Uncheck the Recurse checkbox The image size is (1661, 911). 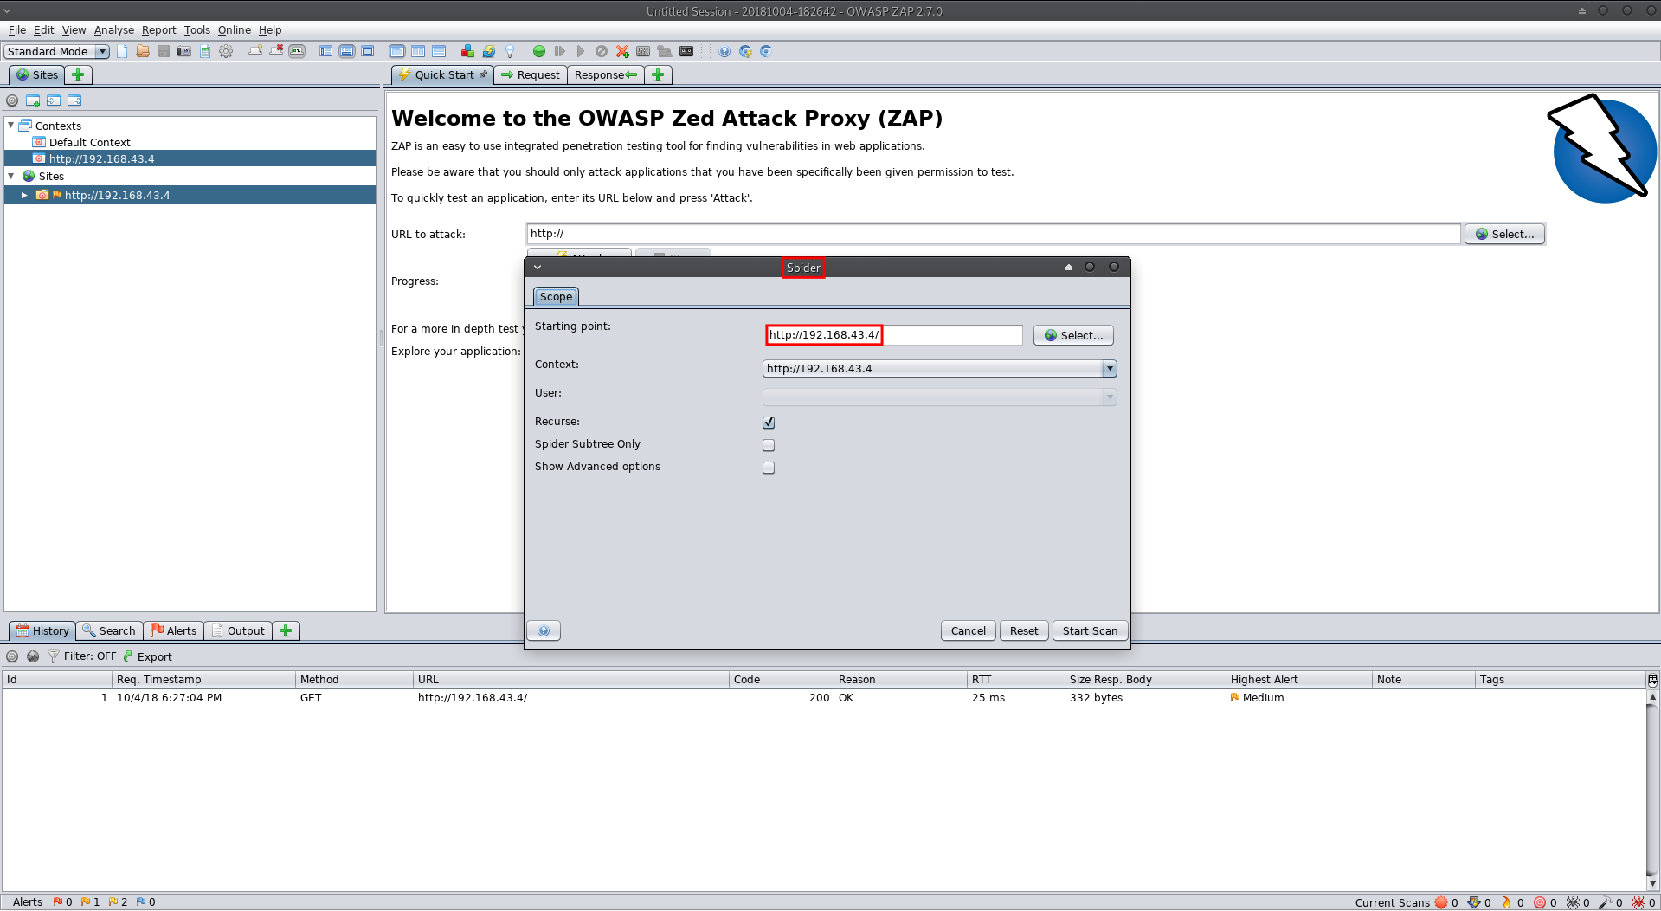(x=769, y=423)
